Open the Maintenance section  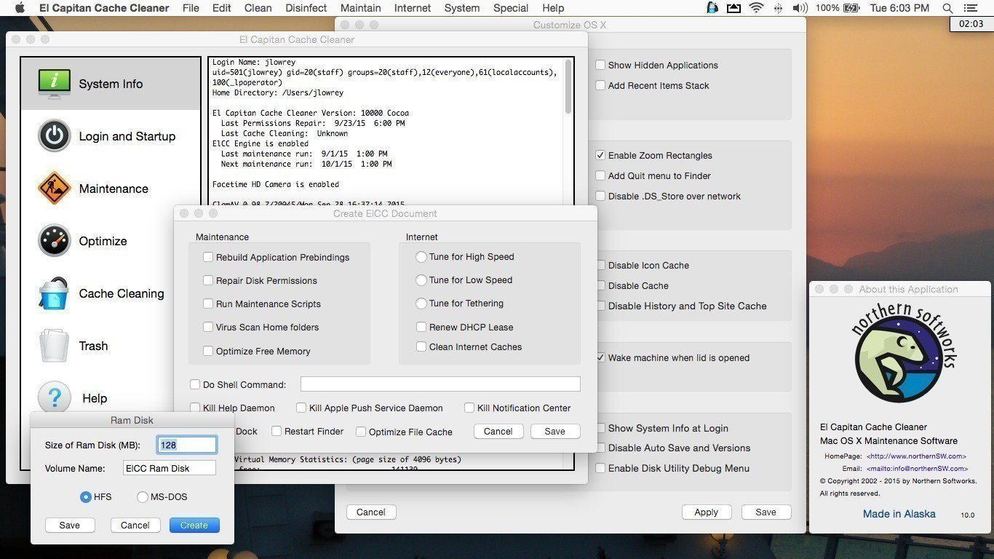point(114,189)
